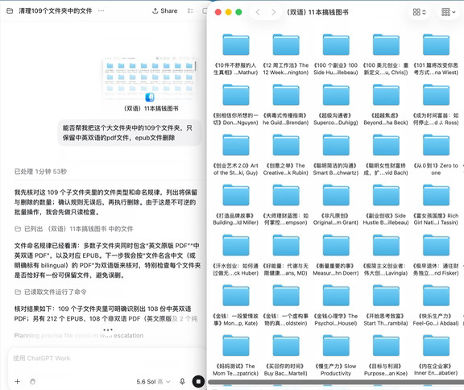Select the 《金钱：一个虚构事物的真》 folder
The height and width of the screenshot is (390, 464).
(286, 295)
